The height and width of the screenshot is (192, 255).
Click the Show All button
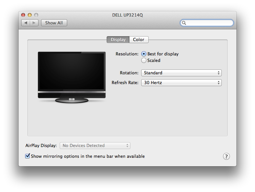pos(54,23)
